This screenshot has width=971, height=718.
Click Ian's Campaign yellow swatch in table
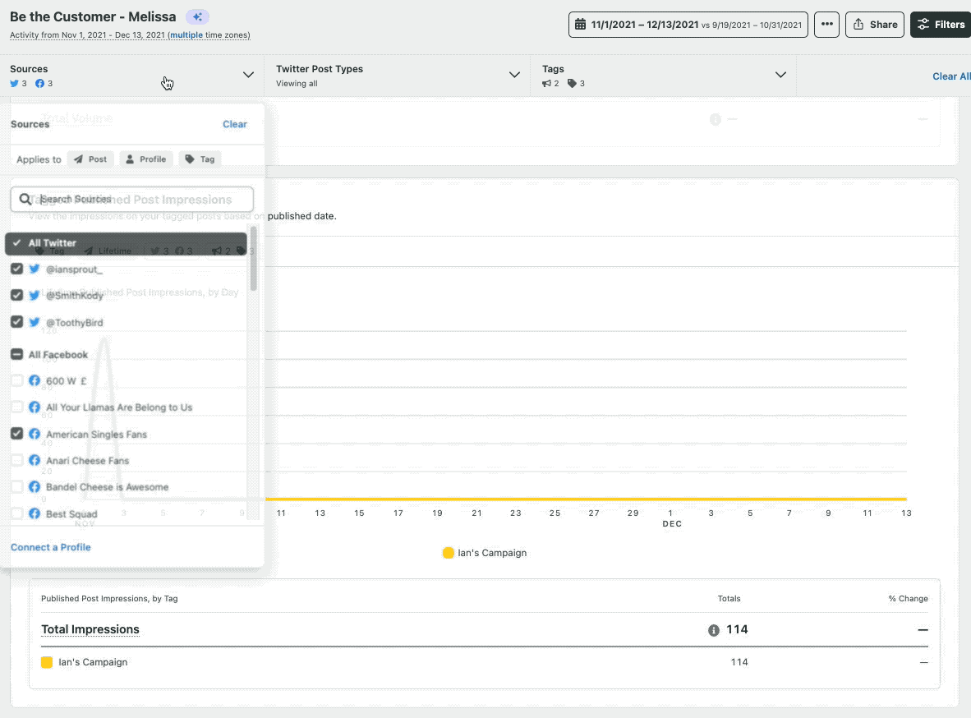(47, 662)
